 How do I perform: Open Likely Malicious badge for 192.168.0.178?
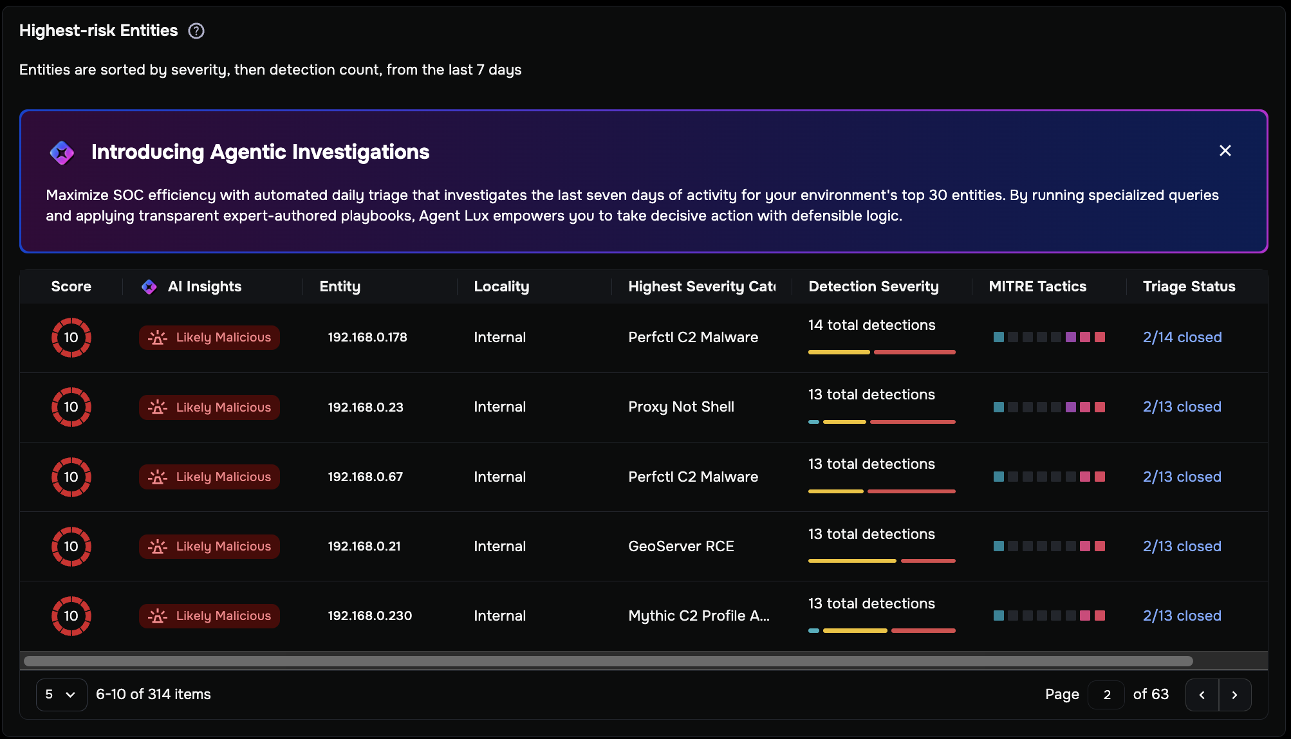[x=209, y=338]
